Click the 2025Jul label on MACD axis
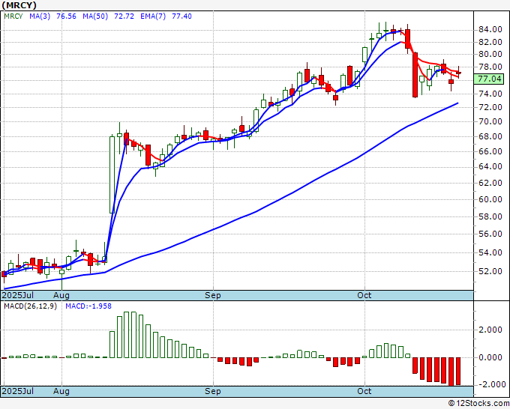 (x=17, y=391)
